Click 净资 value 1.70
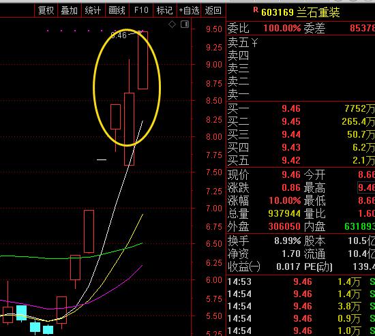 [291, 254]
